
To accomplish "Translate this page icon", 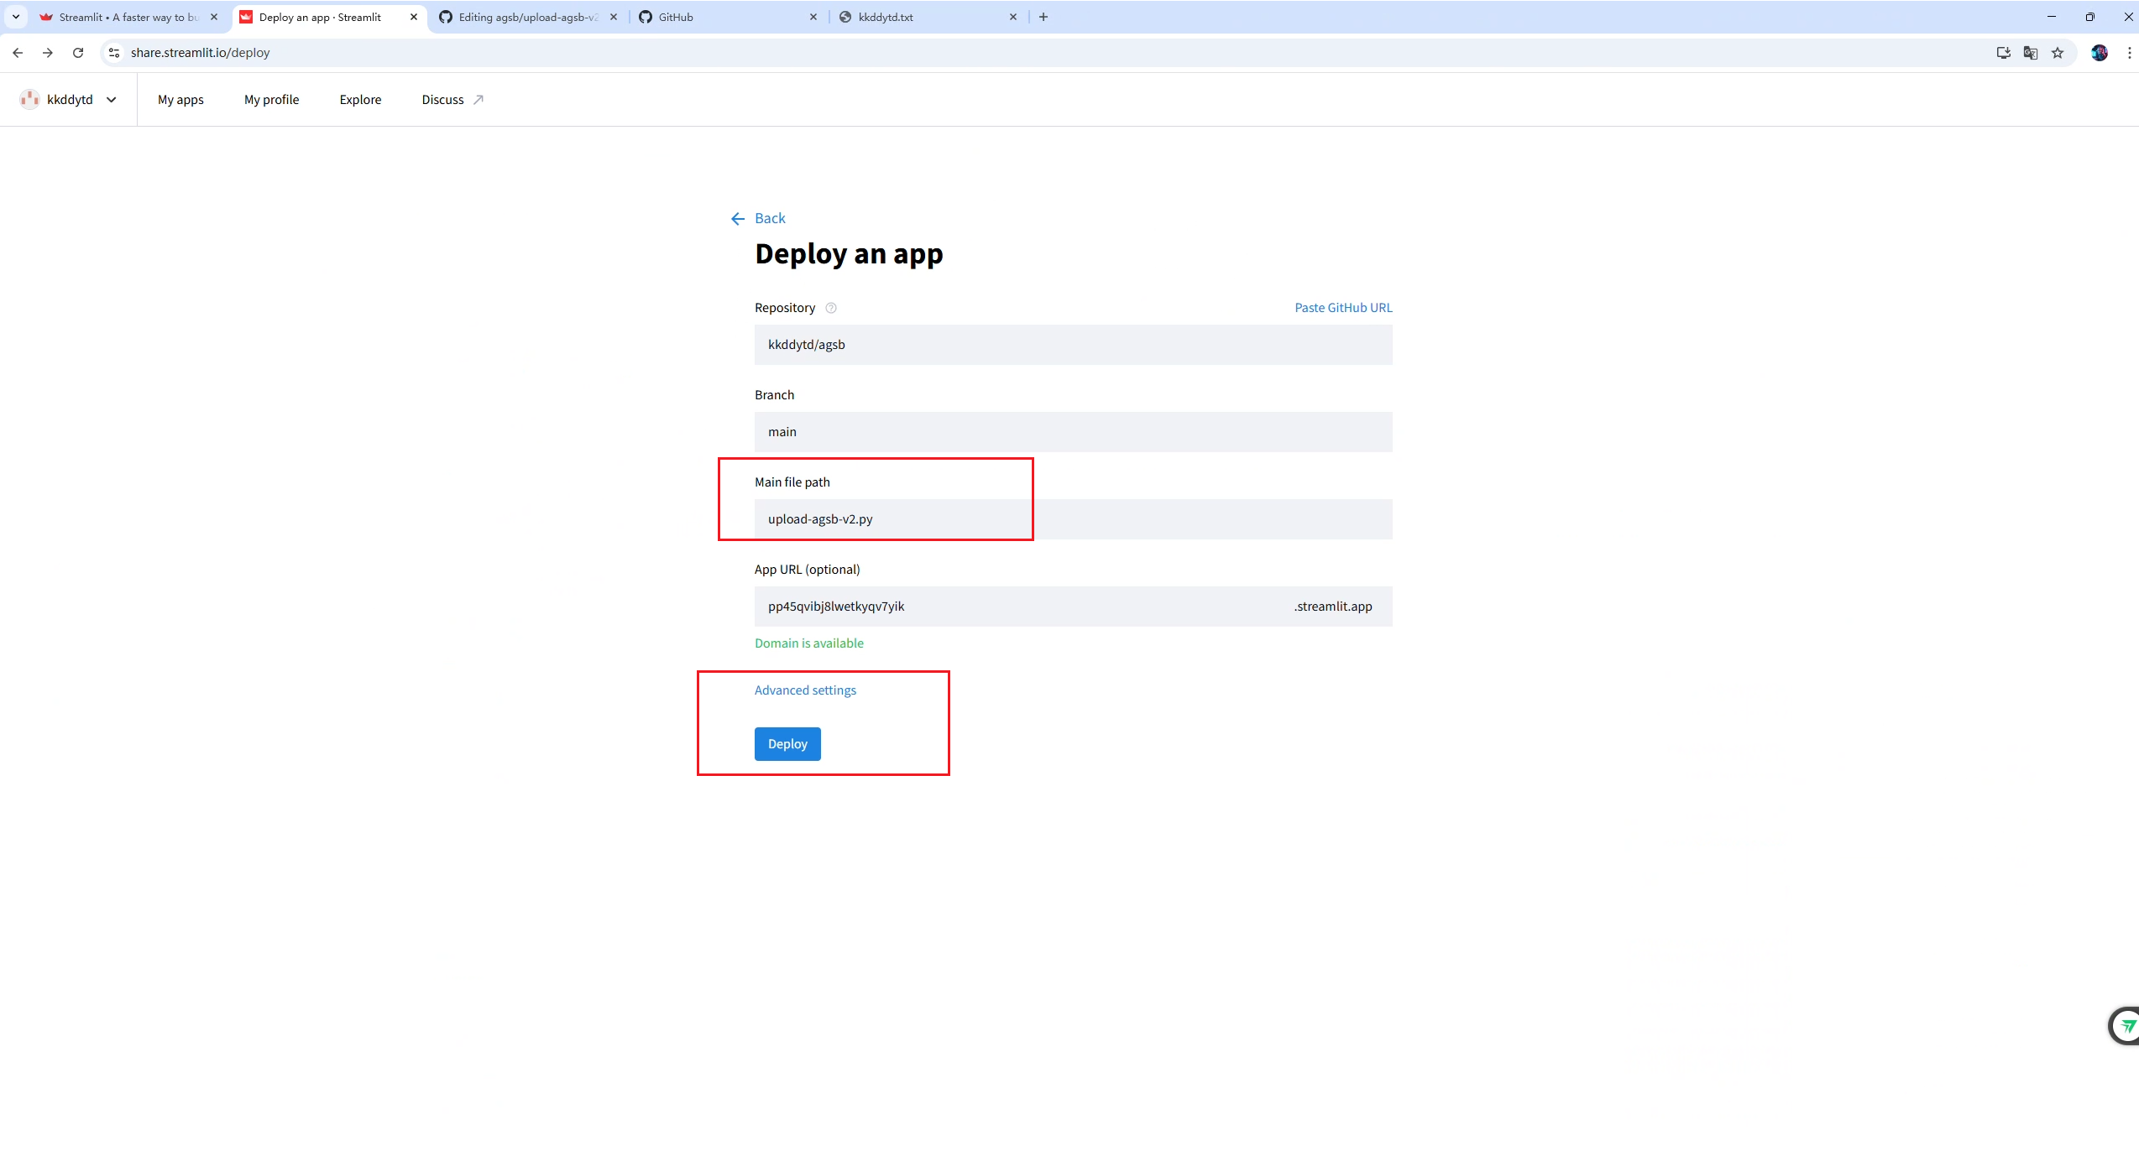I will tap(2031, 53).
